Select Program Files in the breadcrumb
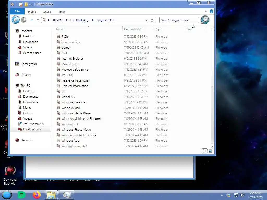 (x=105, y=20)
